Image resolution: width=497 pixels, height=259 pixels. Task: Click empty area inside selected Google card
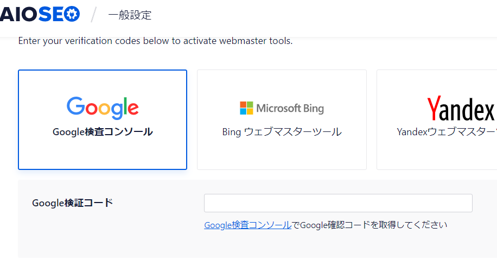coord(103,155)
